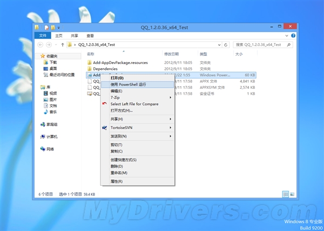Choose Select Left File for Compare
324x231 pixels.
click(138, 104)
